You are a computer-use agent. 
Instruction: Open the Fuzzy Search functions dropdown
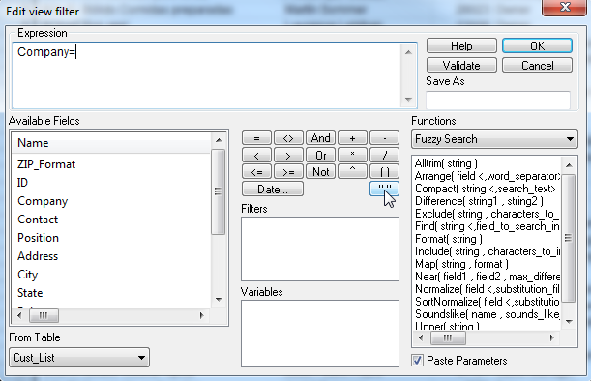494,139
